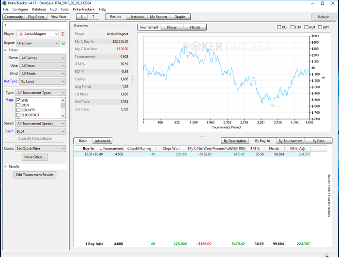Select the Places graph tab
Image resolution: width=339 pixels, height=261 pixels.
[171, 27]
